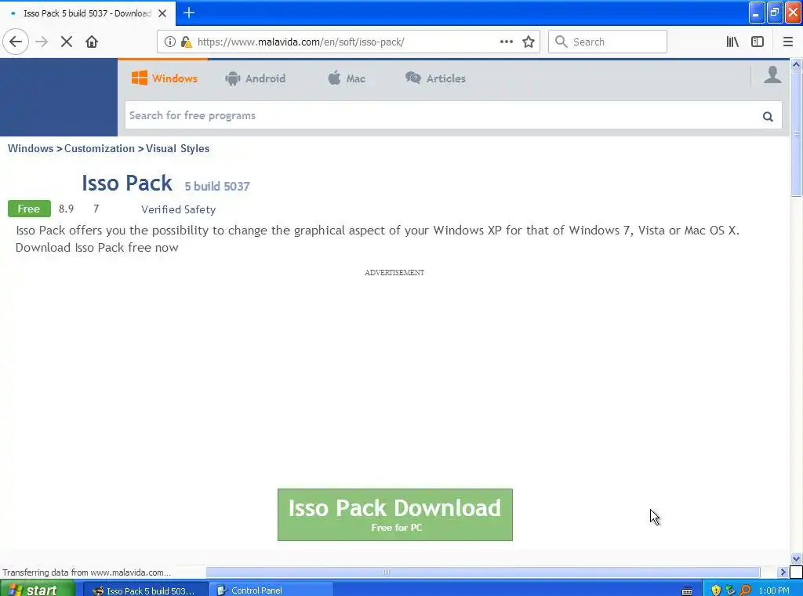803x596 pixels.
Task: Stop loading the page
Action: (x=67, y=42)
